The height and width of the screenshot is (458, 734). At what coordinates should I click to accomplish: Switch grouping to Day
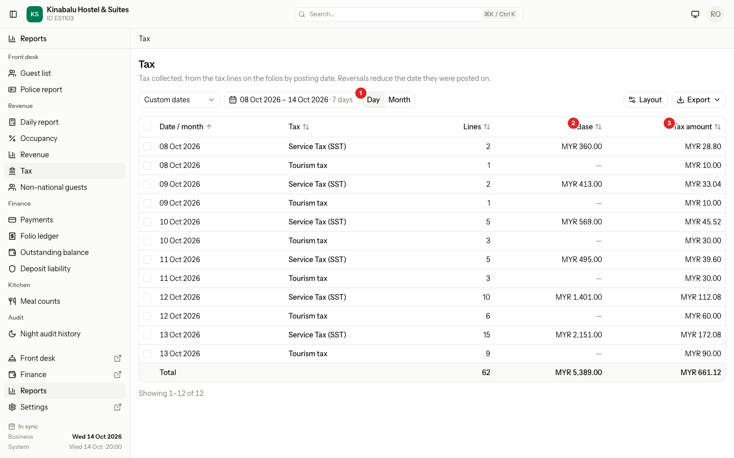tap(373, 100)
